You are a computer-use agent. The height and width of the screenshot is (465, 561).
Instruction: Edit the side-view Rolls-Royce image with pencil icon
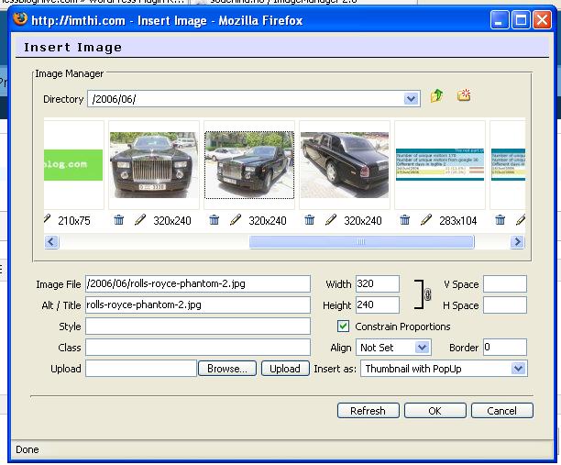coord(331,220)
